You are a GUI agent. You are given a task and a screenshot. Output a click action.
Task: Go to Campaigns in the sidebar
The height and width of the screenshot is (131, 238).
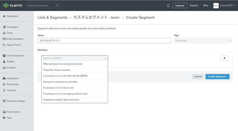12,27
